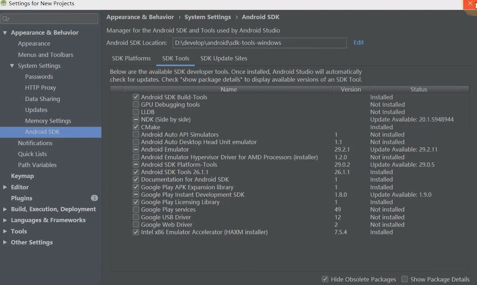Open the Plugins settings page
This screenshot has width=477, height=285.
tap(22, 198)
